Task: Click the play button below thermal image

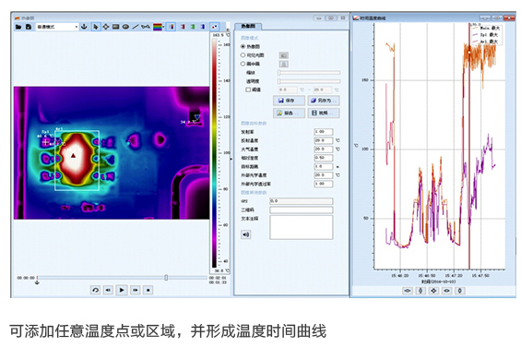Action: click(122, 290)
